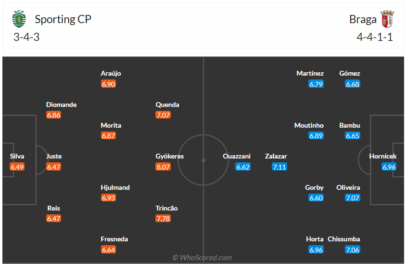This screenshot has width=406, height=264.
Task: Click player name Fresneda
Action: tap(115, 239)
